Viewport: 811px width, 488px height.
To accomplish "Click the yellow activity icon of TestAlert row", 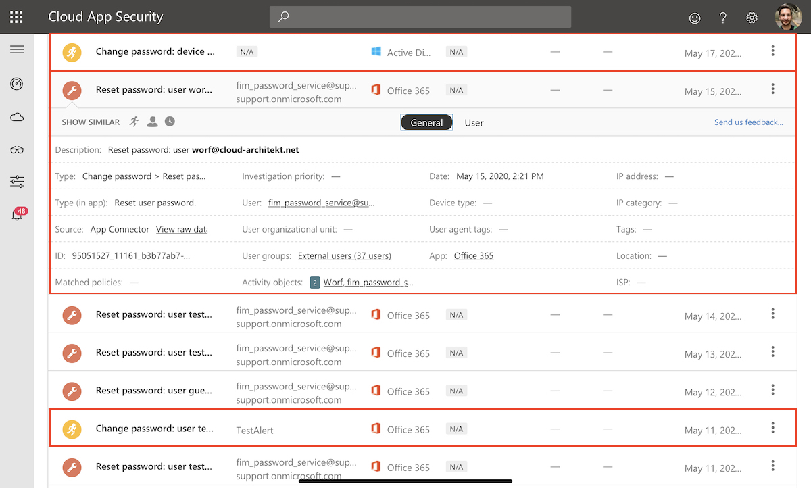I will tap(72, 429).
